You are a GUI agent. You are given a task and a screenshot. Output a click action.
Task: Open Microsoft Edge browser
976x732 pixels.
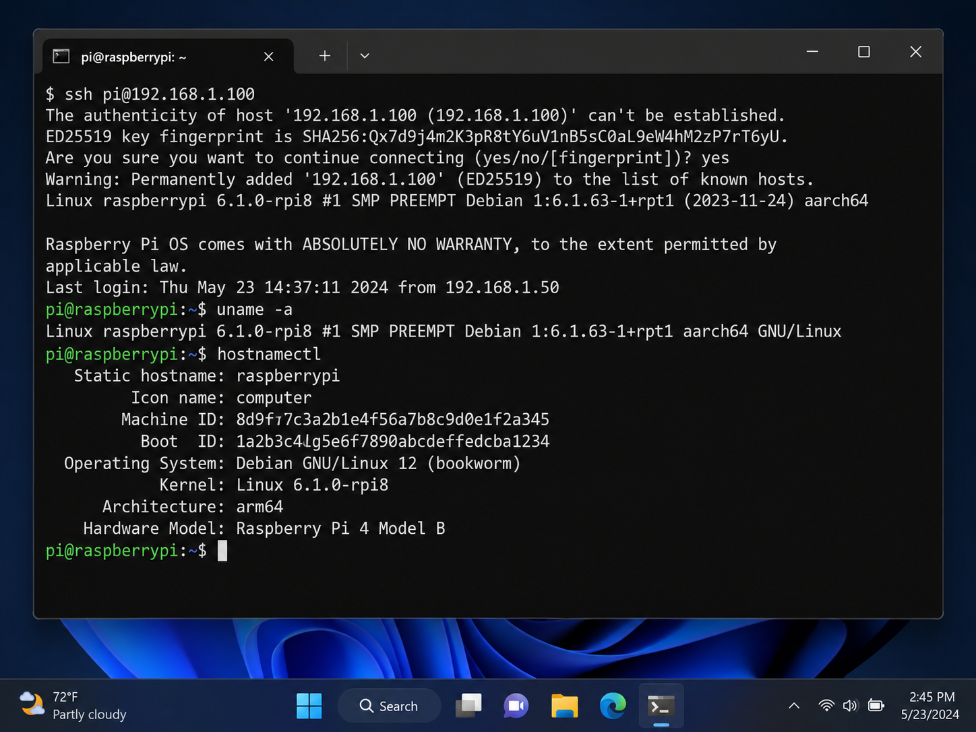click(x=613, y=706)
